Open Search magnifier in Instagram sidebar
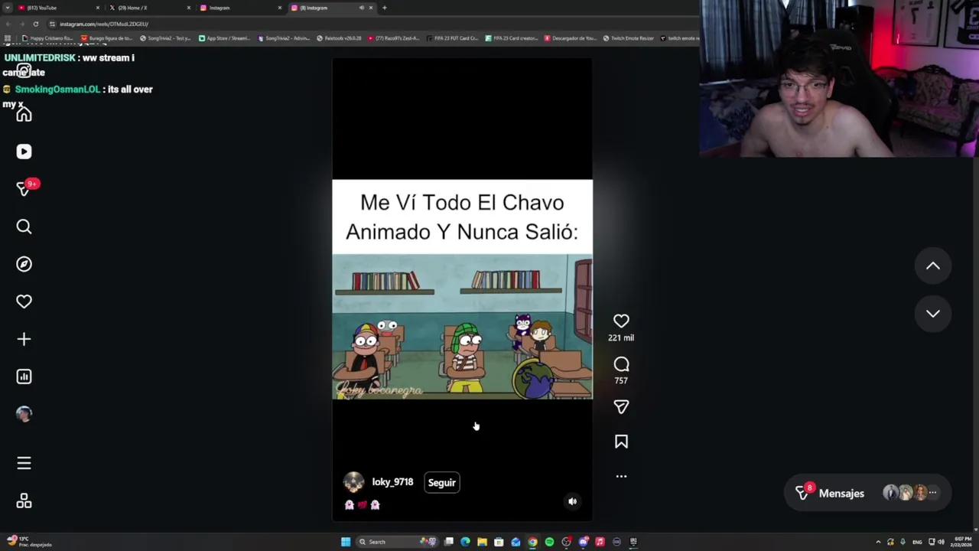This screenshot has width=979, height=551. coord(24,227)
